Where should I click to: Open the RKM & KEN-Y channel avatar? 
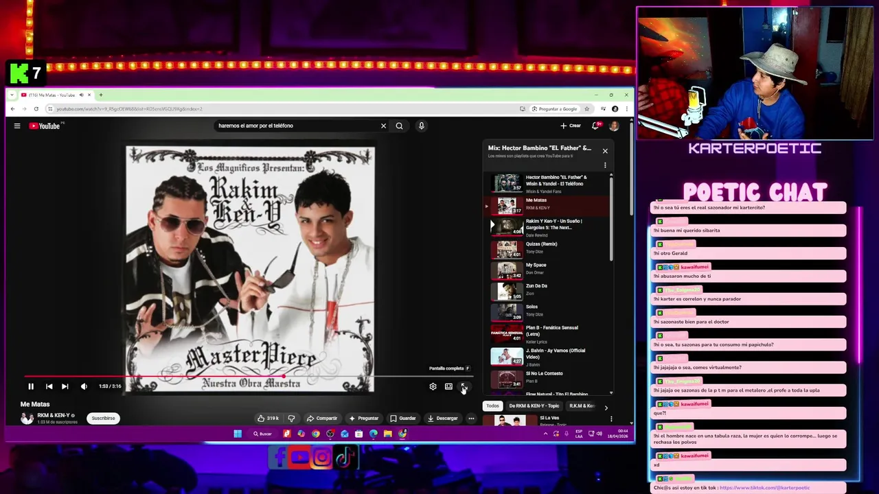coord(27,418)
